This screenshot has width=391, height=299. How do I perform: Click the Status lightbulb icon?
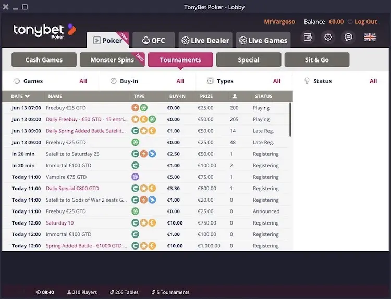[x=307, y=81]
